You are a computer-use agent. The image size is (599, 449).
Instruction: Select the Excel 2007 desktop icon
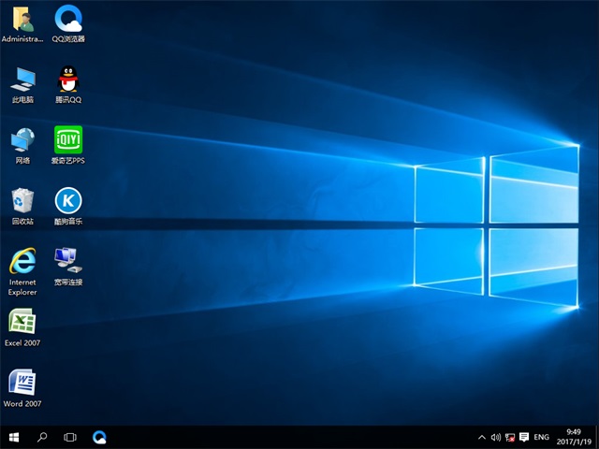[x=22, y=322]
